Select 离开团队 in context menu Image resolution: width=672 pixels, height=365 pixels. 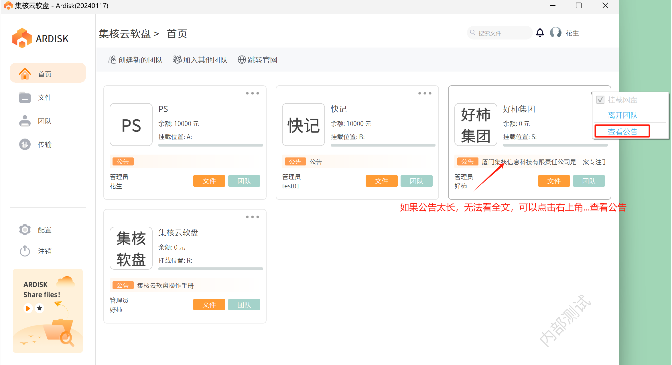[x=622, y=115]
